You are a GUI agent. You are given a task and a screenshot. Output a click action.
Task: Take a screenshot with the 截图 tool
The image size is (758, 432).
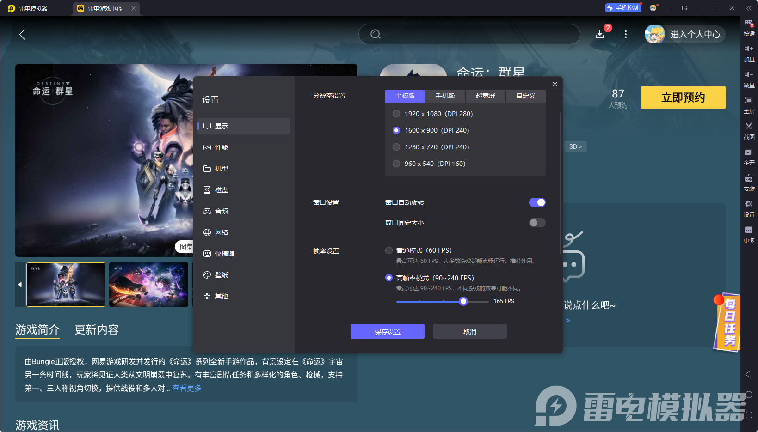point(749,131)
